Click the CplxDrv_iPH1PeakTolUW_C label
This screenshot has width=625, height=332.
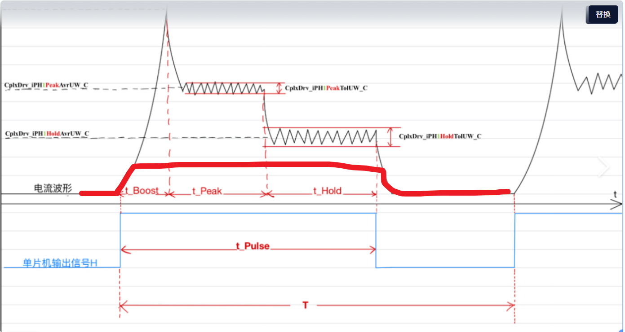326,88
